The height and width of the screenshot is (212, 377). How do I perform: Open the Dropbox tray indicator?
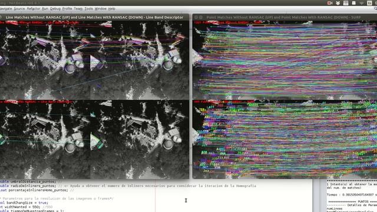(338, 3)
